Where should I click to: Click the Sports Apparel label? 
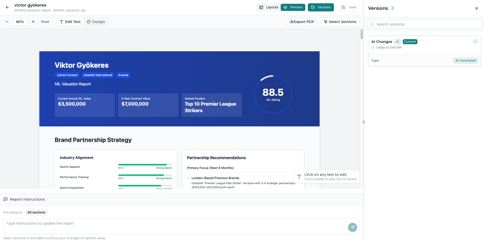70,167
